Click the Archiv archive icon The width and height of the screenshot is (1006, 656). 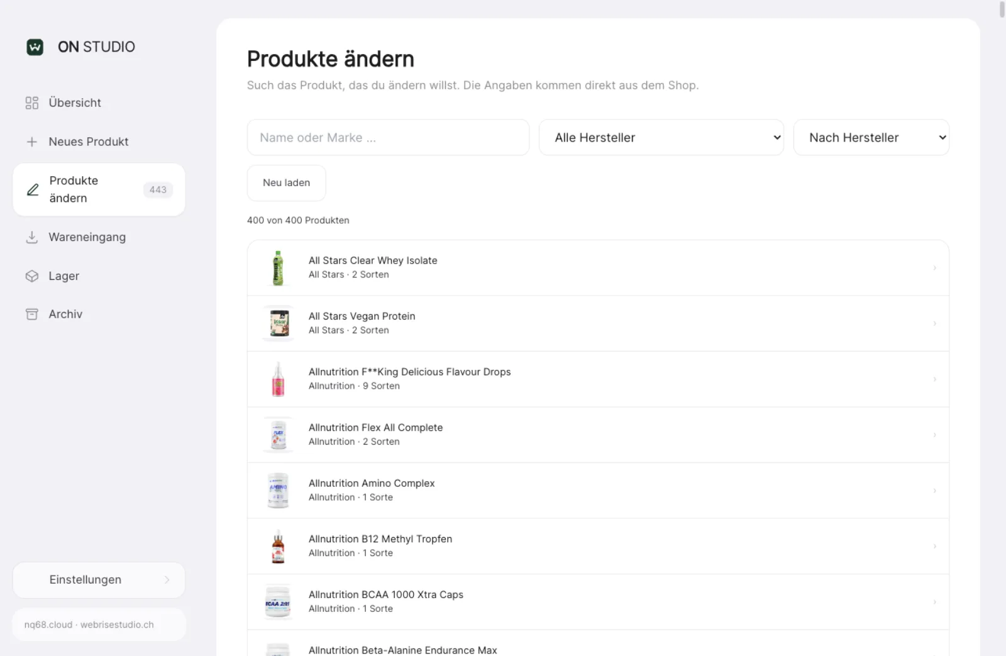tap(32, 314)
